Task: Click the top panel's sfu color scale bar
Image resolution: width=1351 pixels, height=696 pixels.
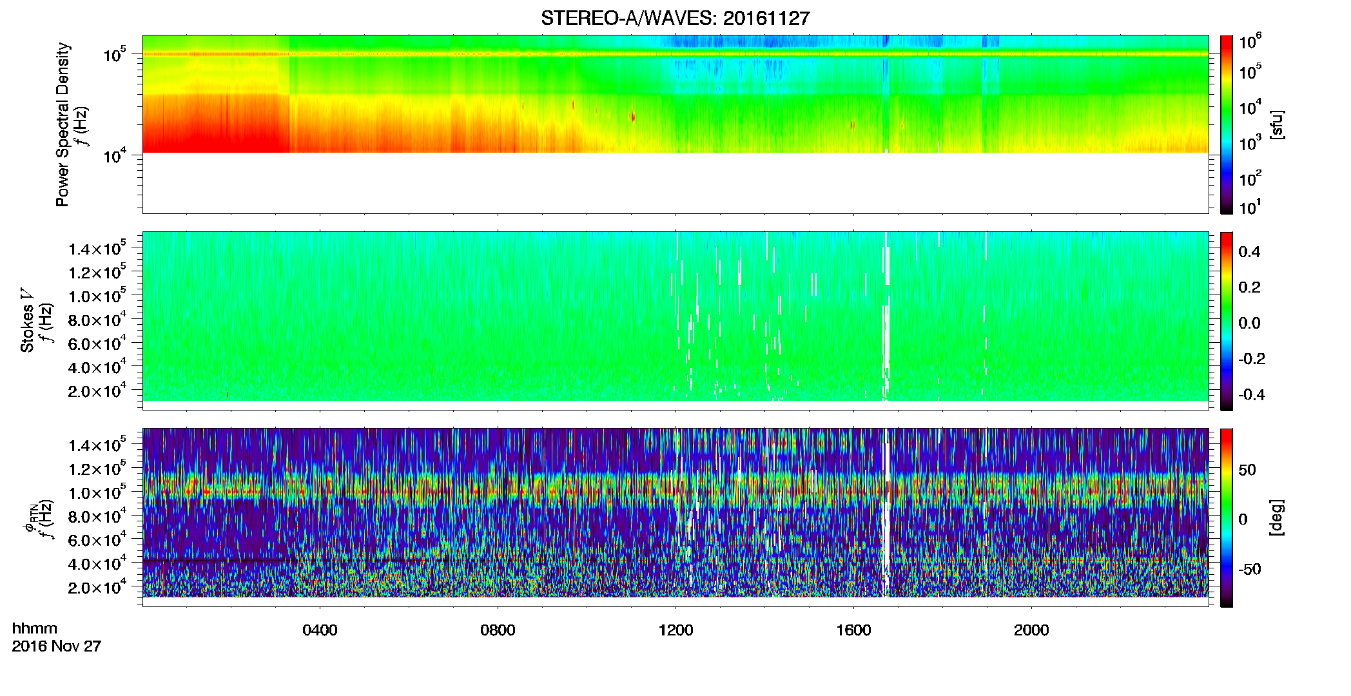Action: click(x=1227, y=124)
